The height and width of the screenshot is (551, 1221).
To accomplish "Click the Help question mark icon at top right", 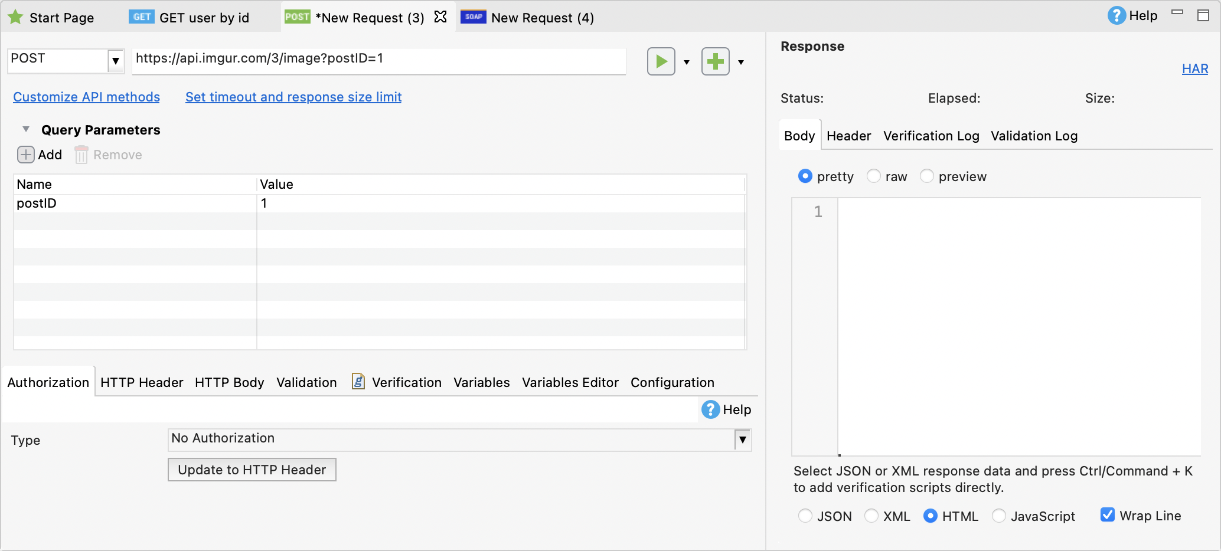I will (1116, 16).
